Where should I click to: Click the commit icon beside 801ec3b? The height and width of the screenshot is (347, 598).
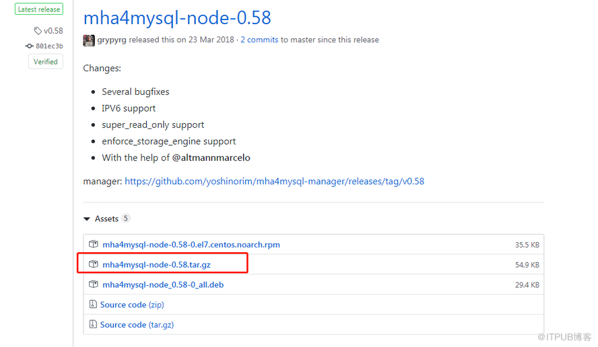29,46
